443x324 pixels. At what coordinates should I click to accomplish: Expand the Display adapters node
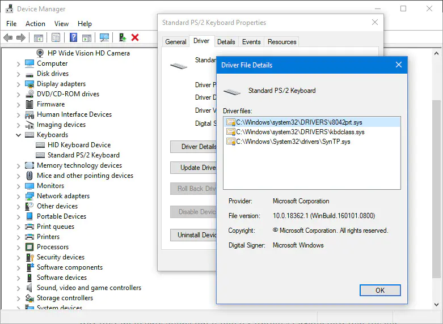click(x=19, y=84)
